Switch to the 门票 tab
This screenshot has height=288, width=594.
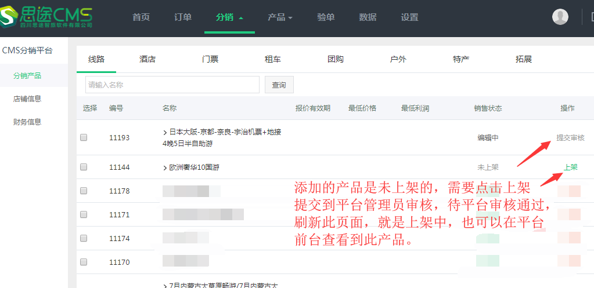[210, 59]
